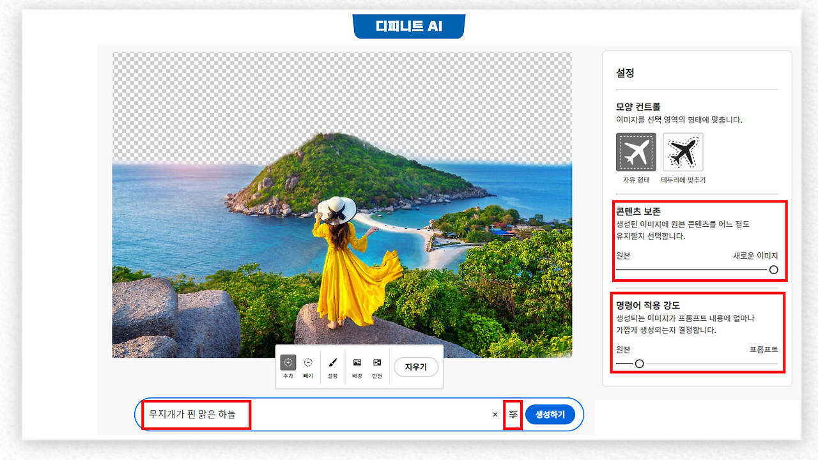818x460 pixels.
Task: Select 자유 형태 shape control option
Action: 636,152
